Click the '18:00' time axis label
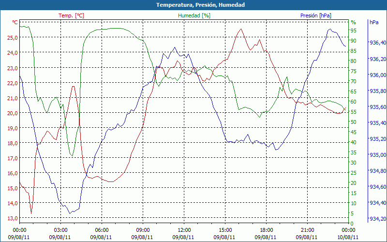The height and width of the screenshot is (242, 387). tap(267, 230)
